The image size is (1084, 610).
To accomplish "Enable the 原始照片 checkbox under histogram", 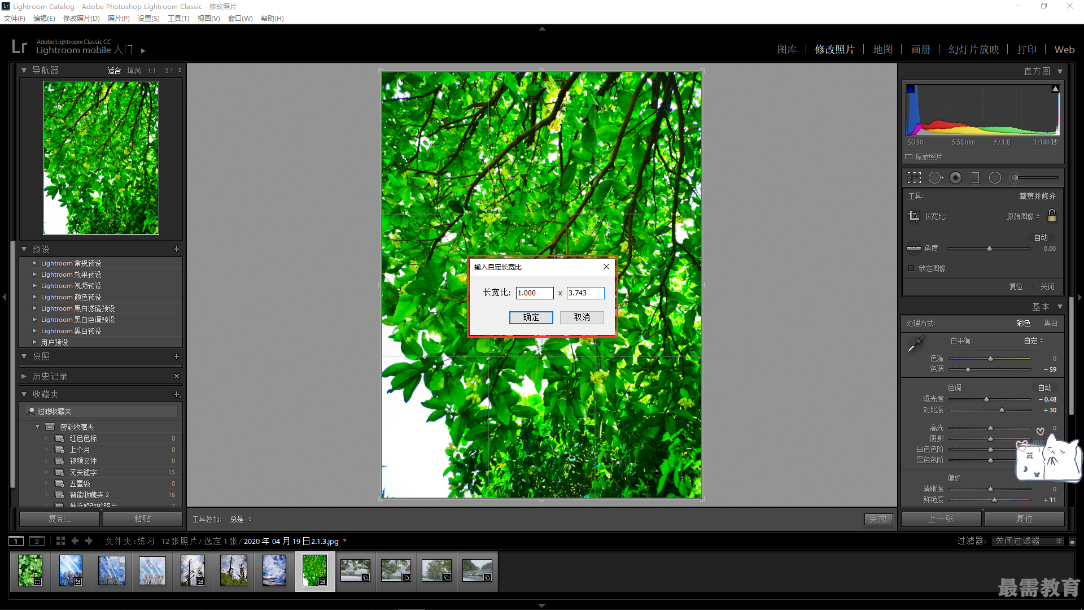I will point(909,156).
